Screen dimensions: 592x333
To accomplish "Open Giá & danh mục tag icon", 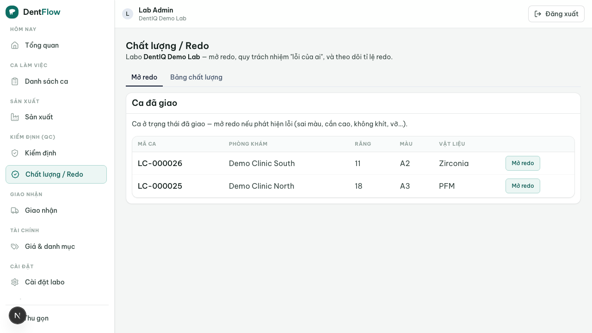I will [15, 247].
